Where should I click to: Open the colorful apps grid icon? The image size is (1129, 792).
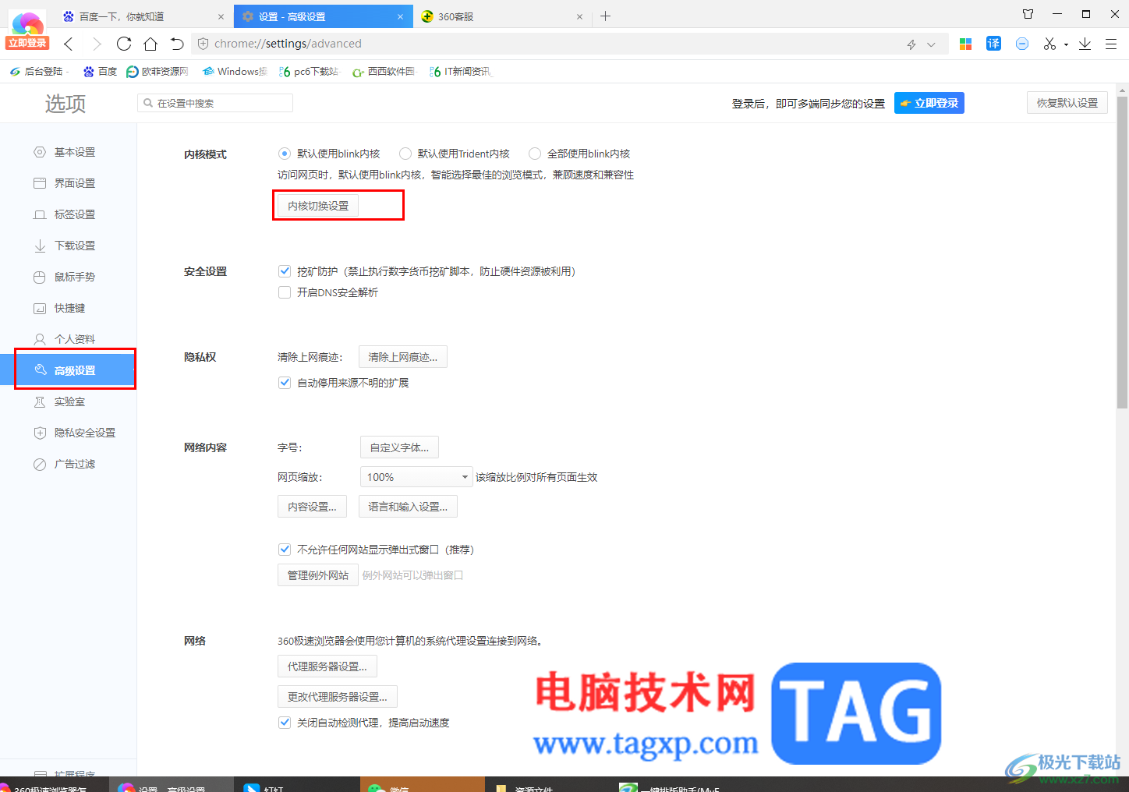pyautogui.click(x=965, y=44)
